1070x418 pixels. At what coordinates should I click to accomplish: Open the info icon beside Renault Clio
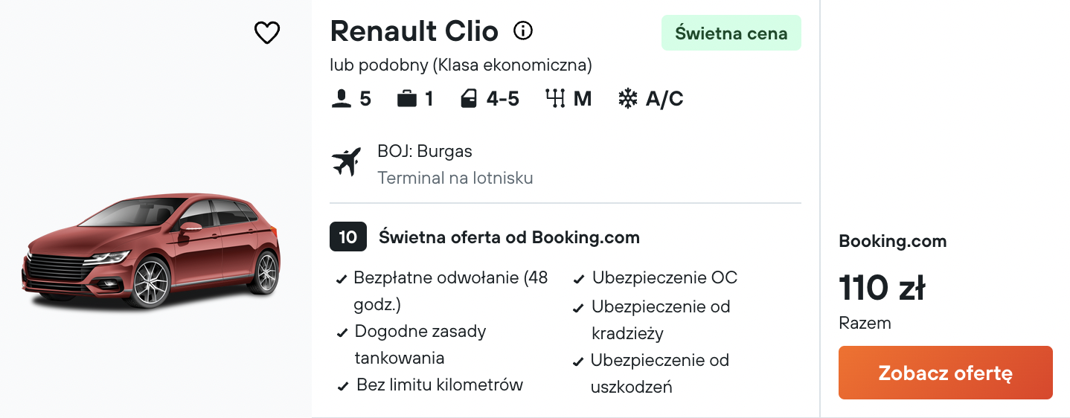click(x=523, y=31)
